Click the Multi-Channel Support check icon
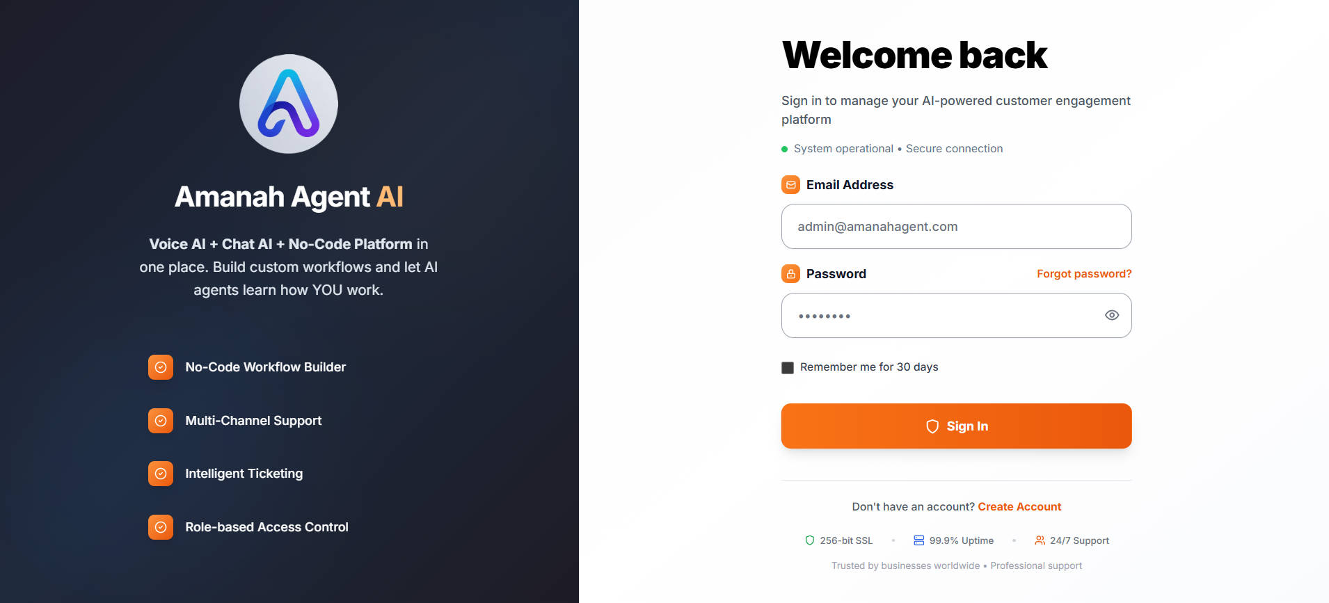This screenshot has width=1329, height=603. [x=161, y=421]
